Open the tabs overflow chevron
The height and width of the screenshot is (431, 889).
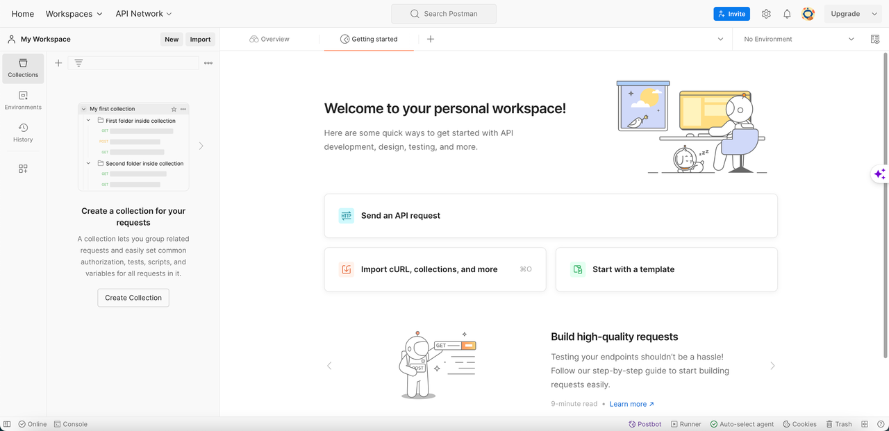[720, 40]
